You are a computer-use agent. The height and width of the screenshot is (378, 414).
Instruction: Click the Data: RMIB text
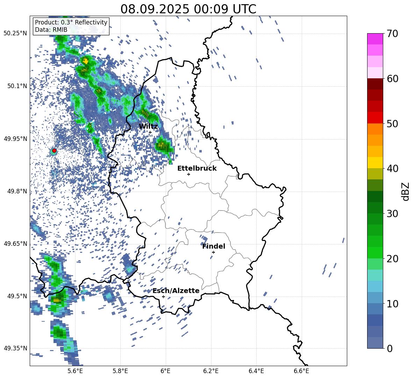(x=51, y=30)
